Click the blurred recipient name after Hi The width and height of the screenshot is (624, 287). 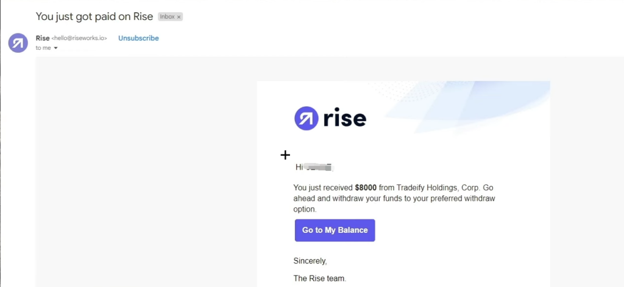(x=318, y=167)
